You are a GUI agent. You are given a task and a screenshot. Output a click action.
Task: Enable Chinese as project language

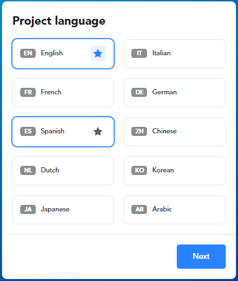click(174, 131)
